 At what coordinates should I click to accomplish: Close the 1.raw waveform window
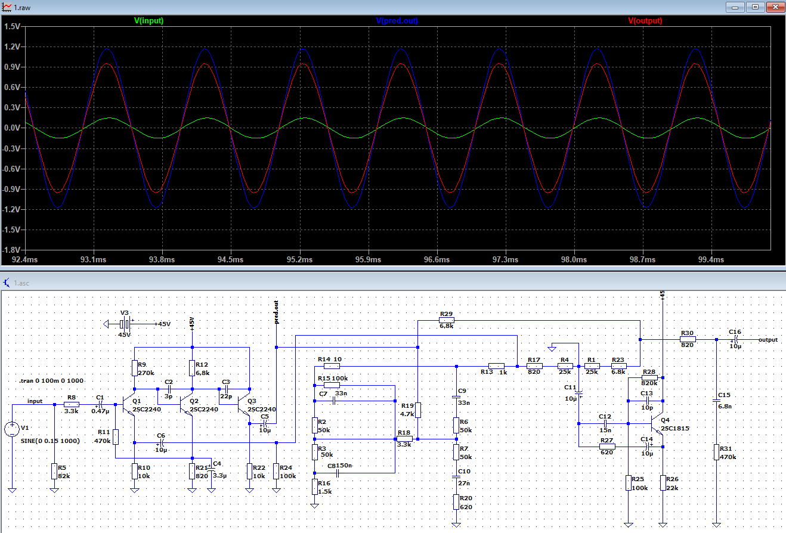pos(775,7)
